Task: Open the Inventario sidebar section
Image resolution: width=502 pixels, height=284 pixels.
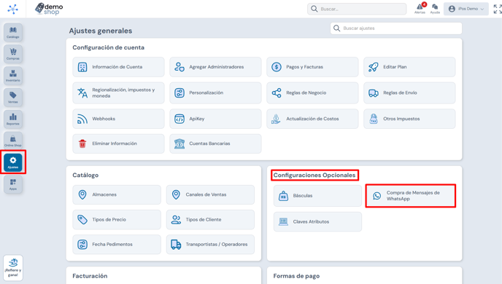Action: [13, 76]
